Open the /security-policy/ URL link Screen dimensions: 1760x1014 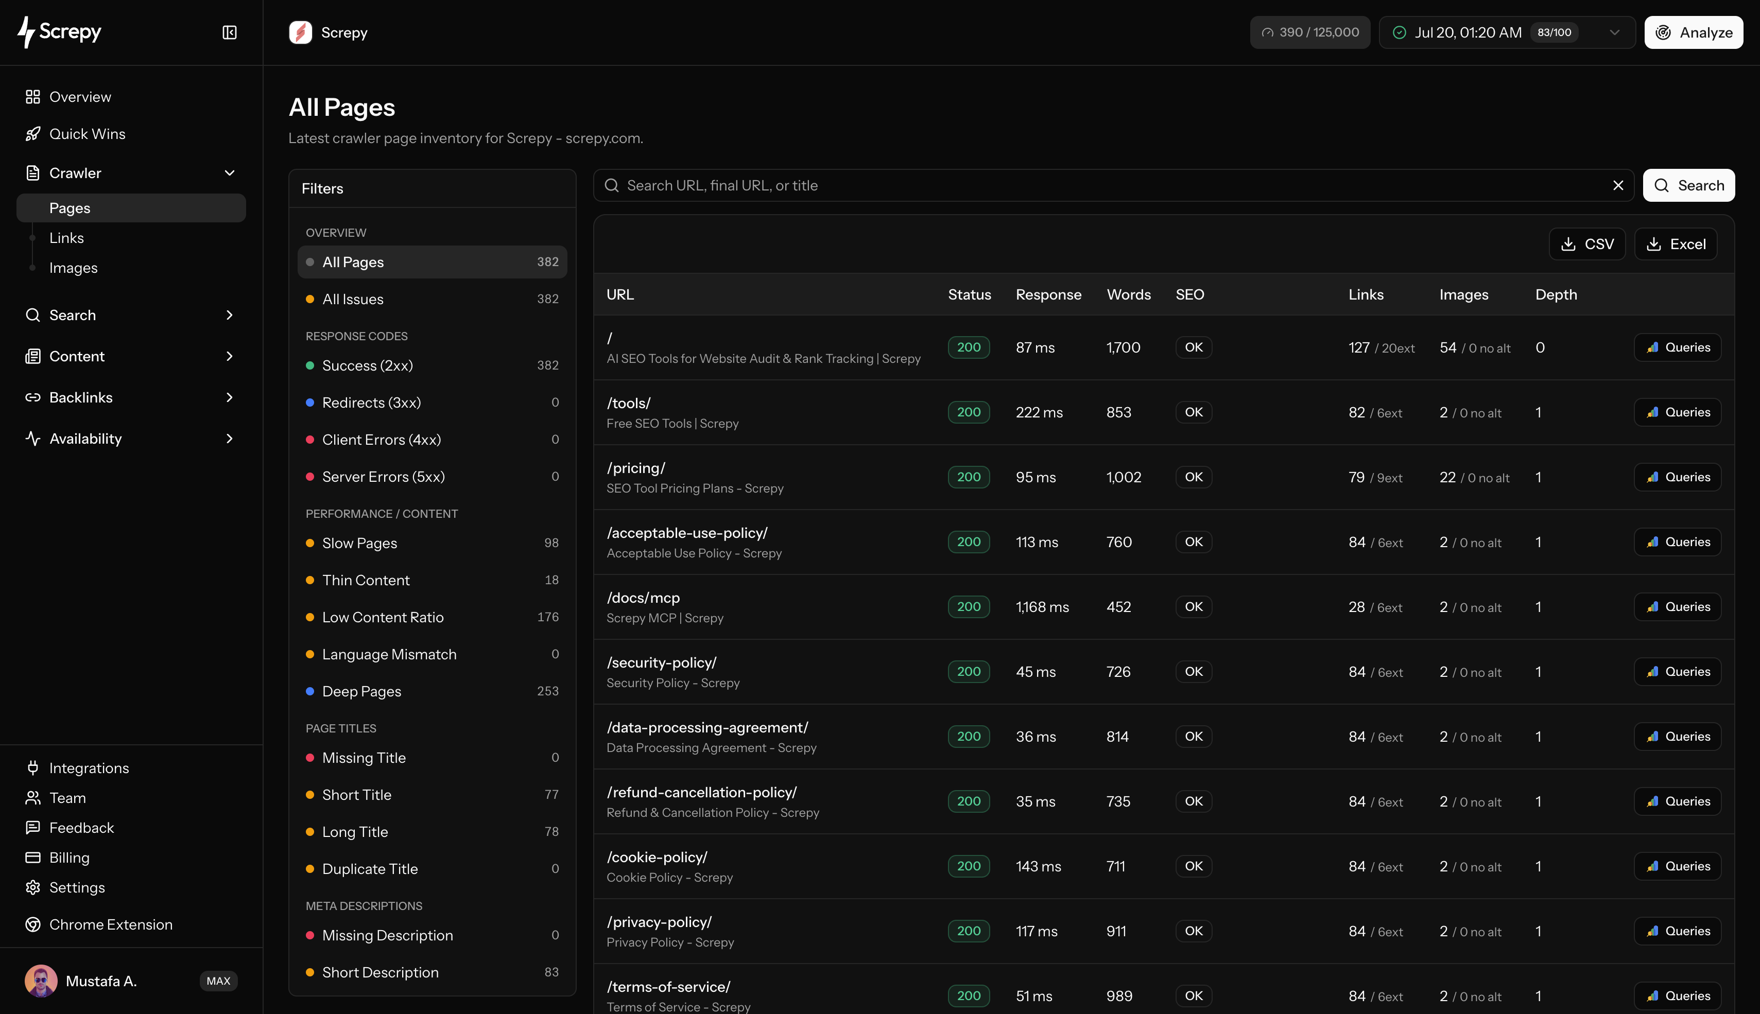coord(661,662)
